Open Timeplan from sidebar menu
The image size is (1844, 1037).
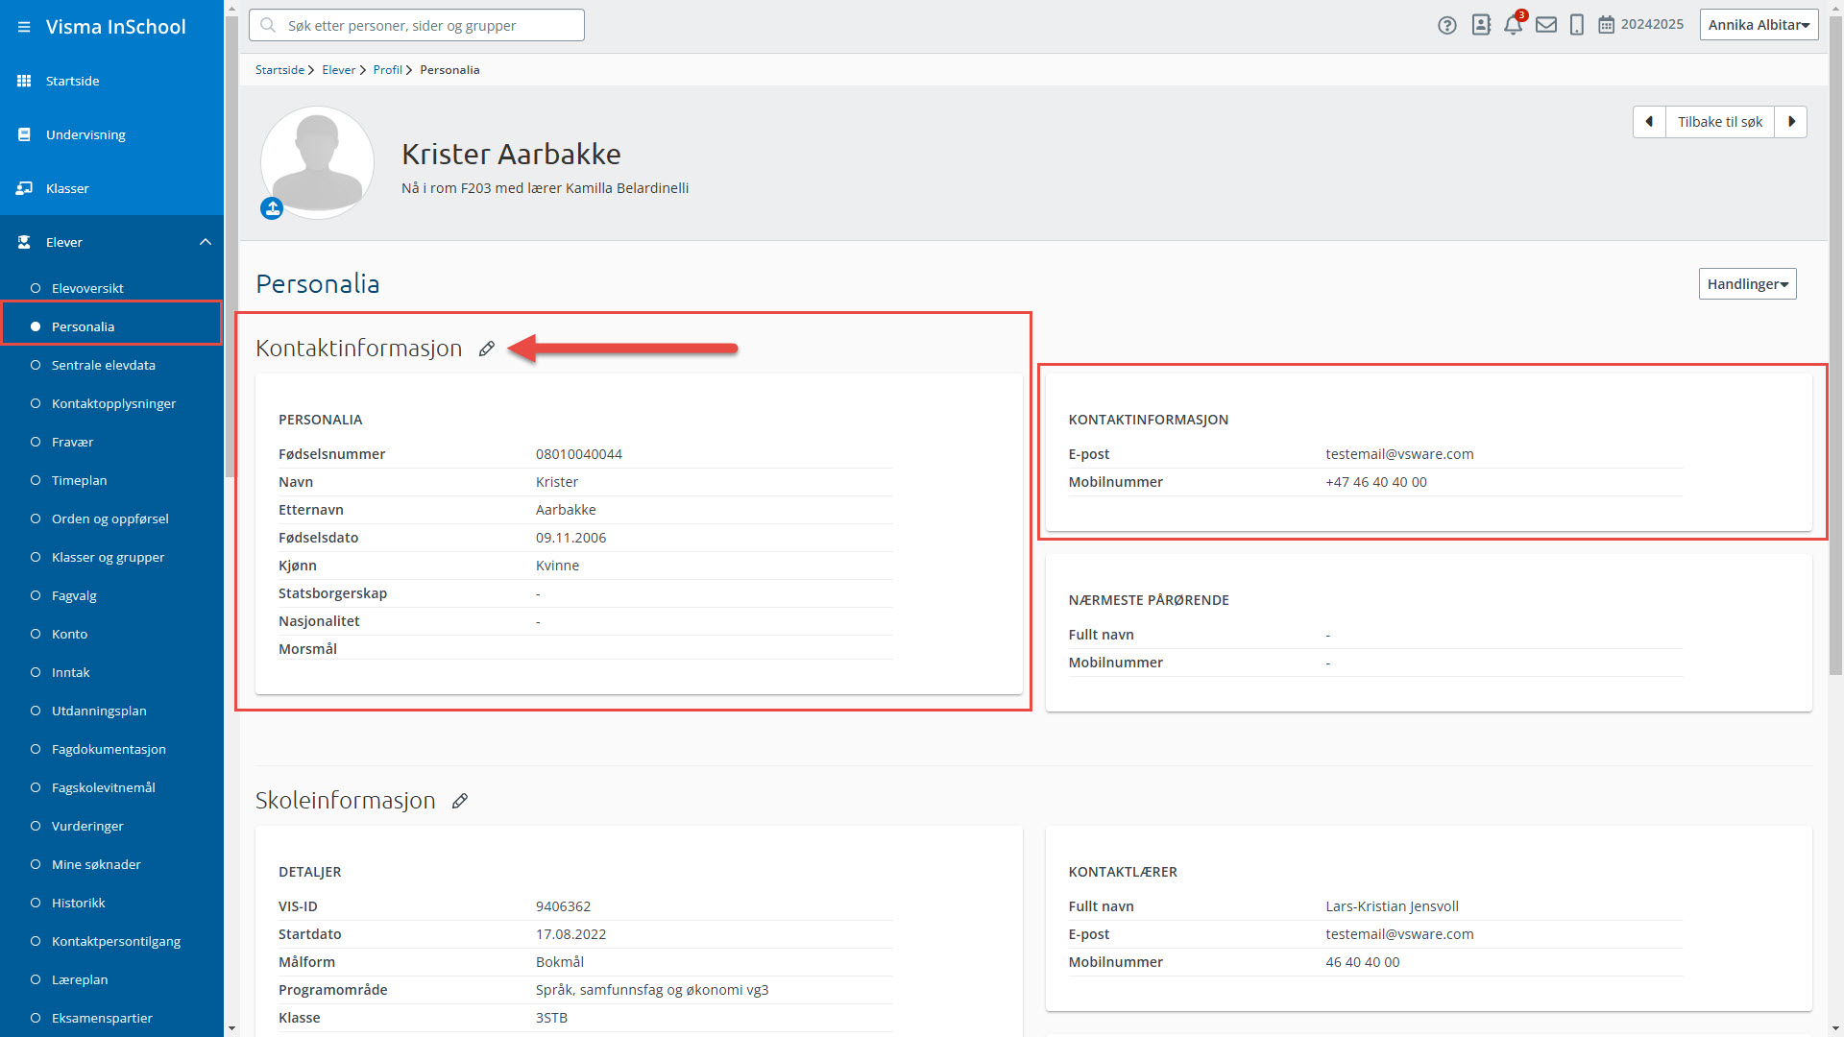(x=79, y=480)
